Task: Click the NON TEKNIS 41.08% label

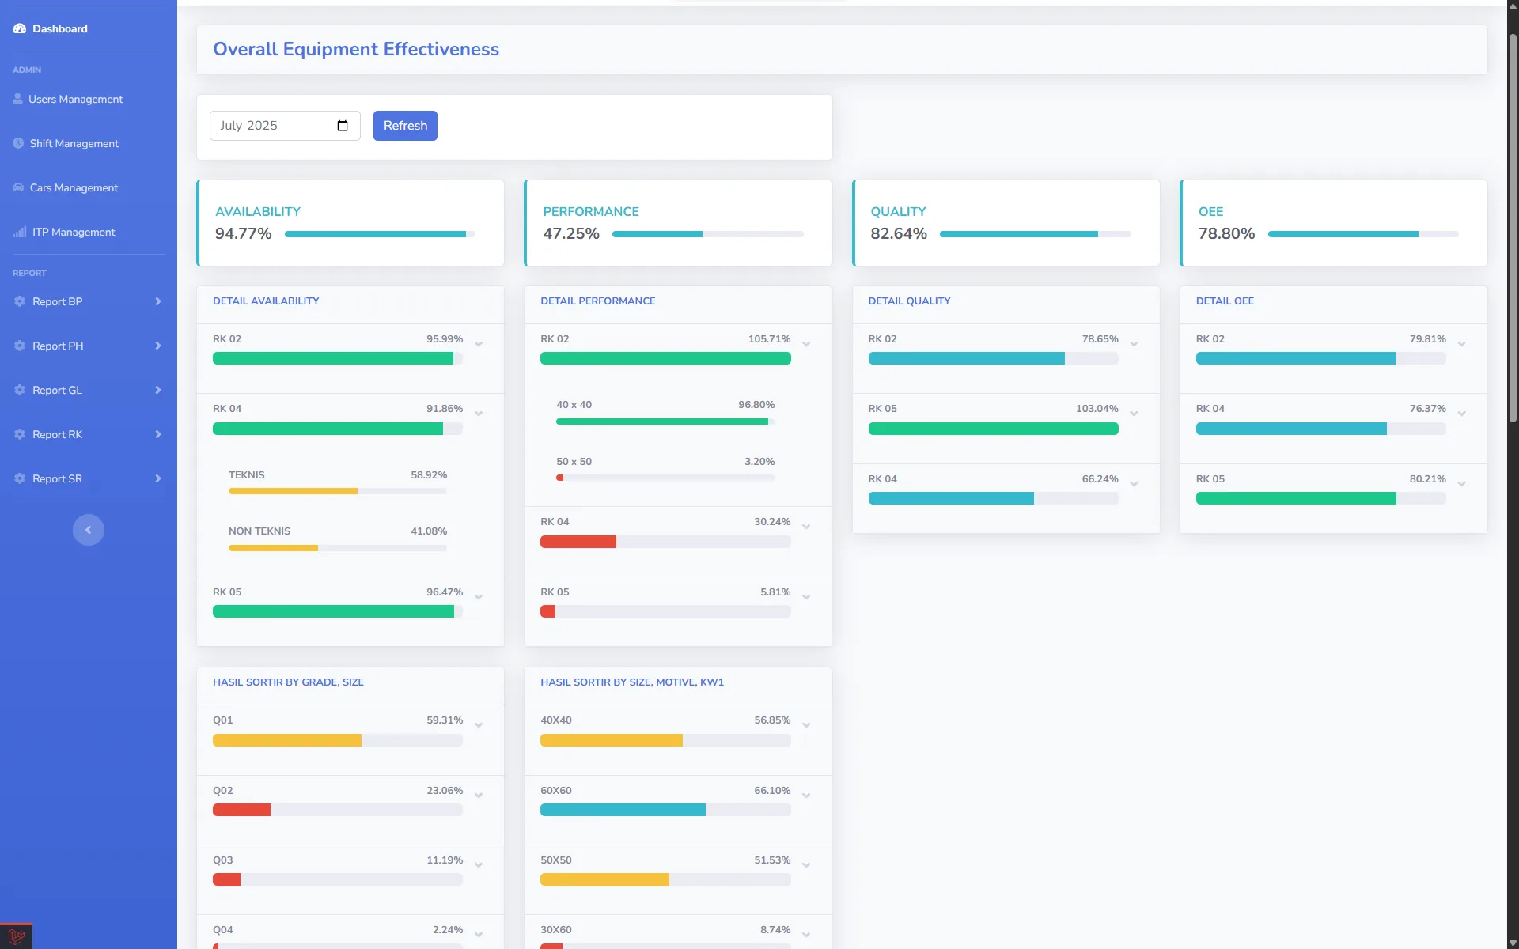Action: pos(259,531)
